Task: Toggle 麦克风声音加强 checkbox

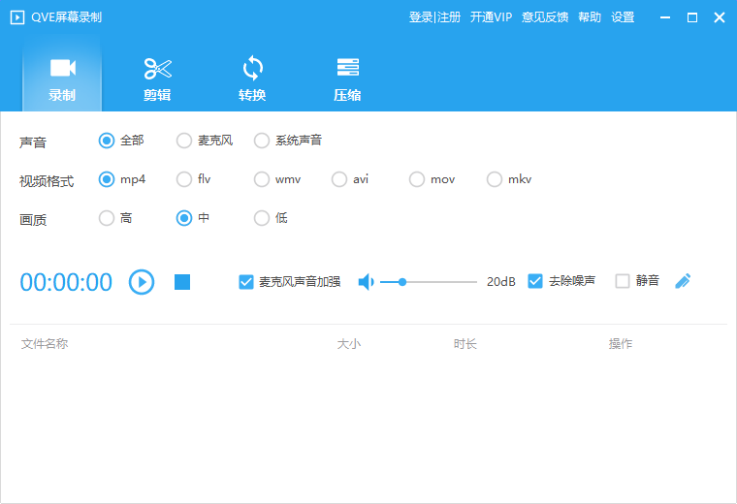Action: click(x=245, y=282)
